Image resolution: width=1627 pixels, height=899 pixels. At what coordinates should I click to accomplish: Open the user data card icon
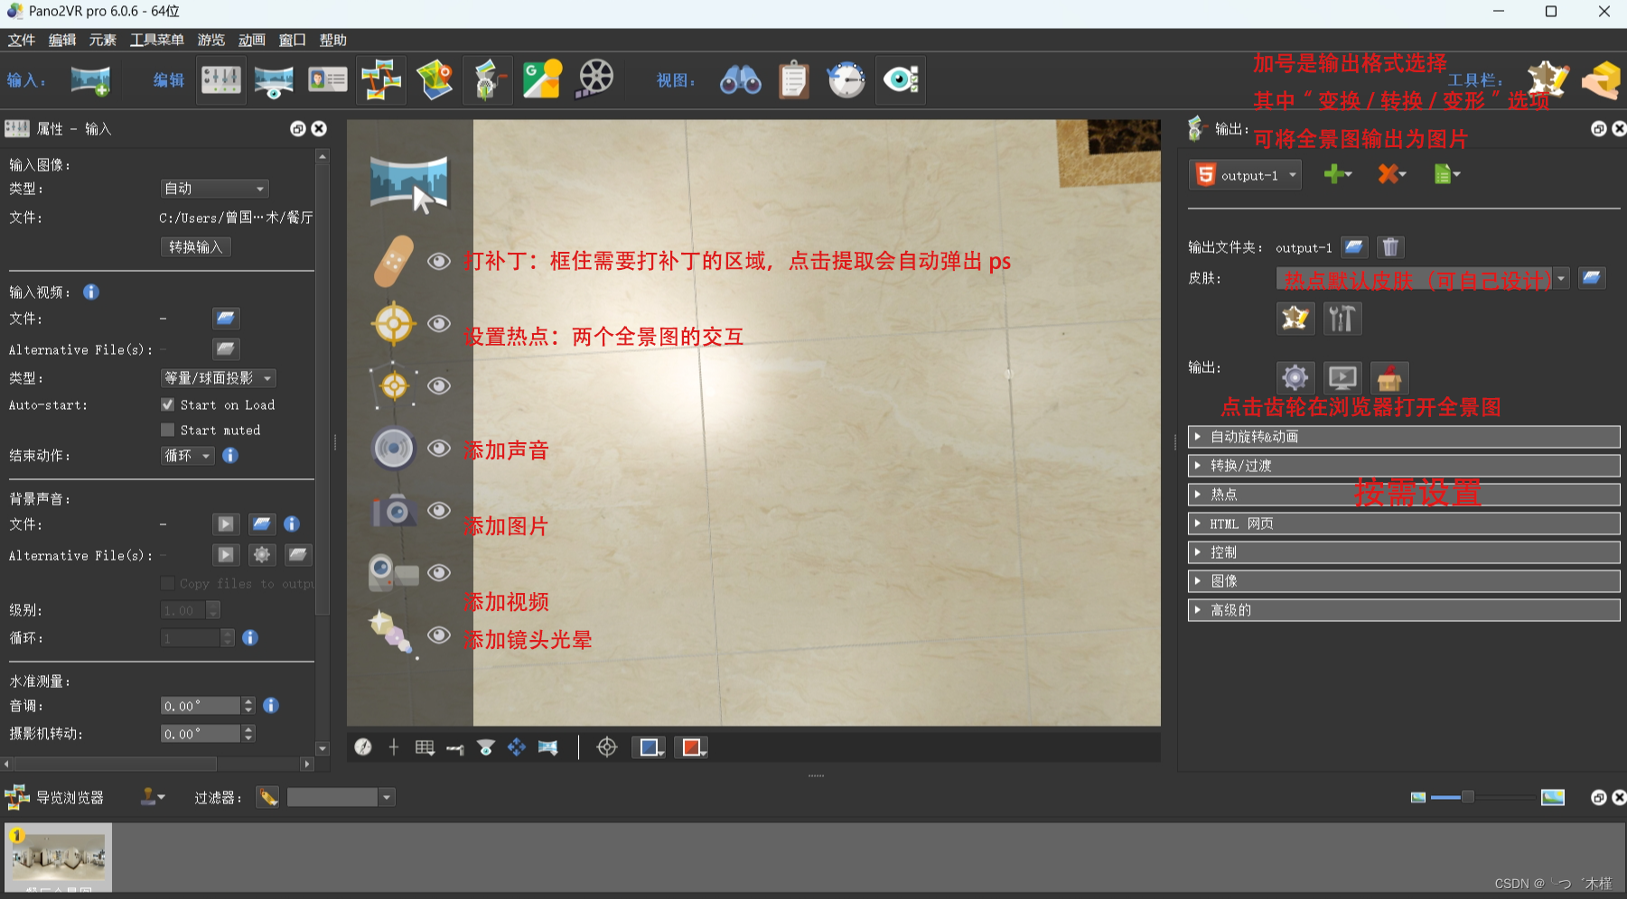(327, 80)
